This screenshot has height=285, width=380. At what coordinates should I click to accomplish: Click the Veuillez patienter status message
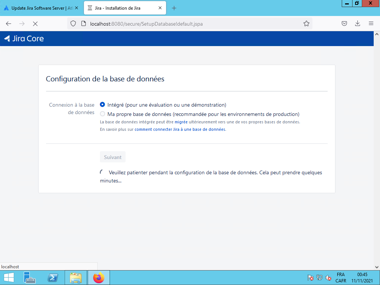pyautogui.click(x=211, y=176)
